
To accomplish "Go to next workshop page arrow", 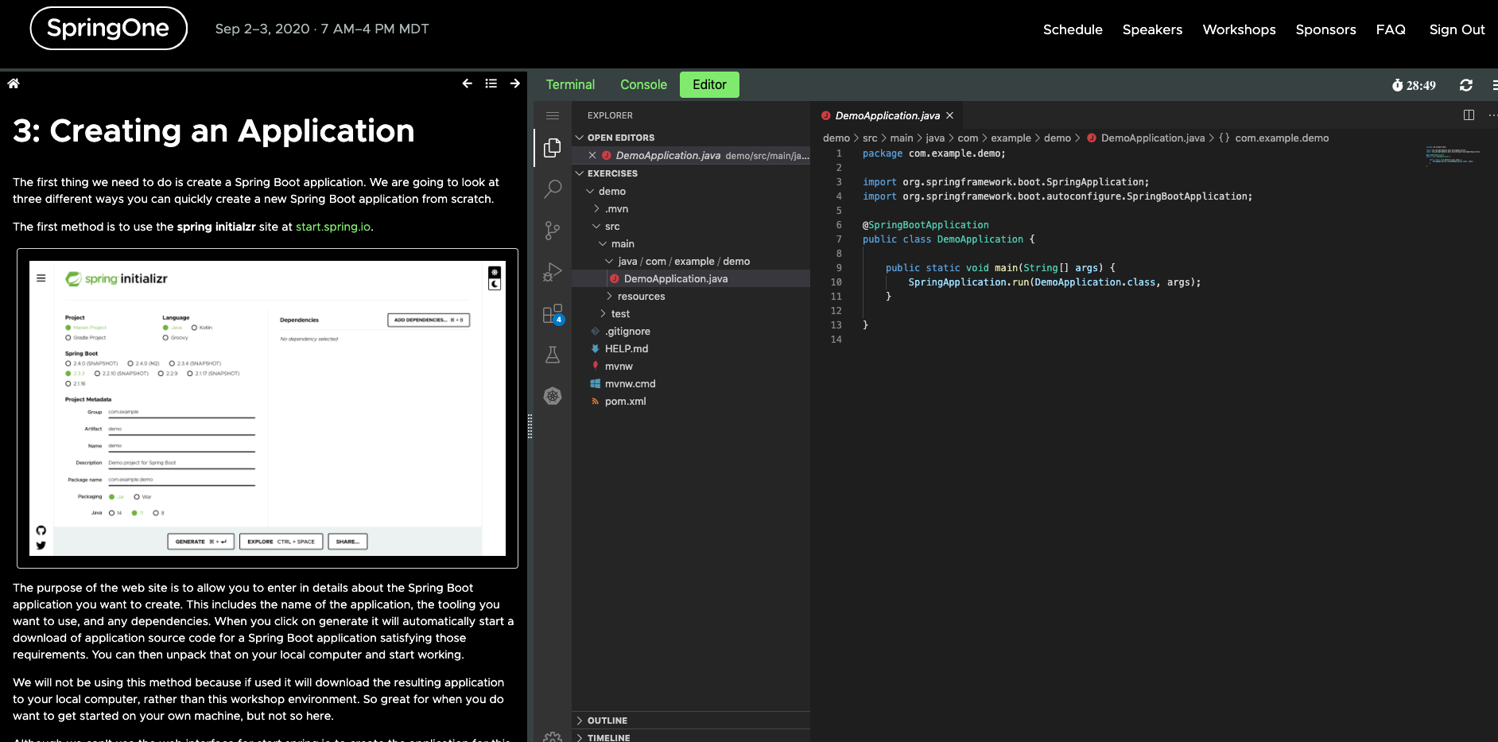I will (515, 84).
